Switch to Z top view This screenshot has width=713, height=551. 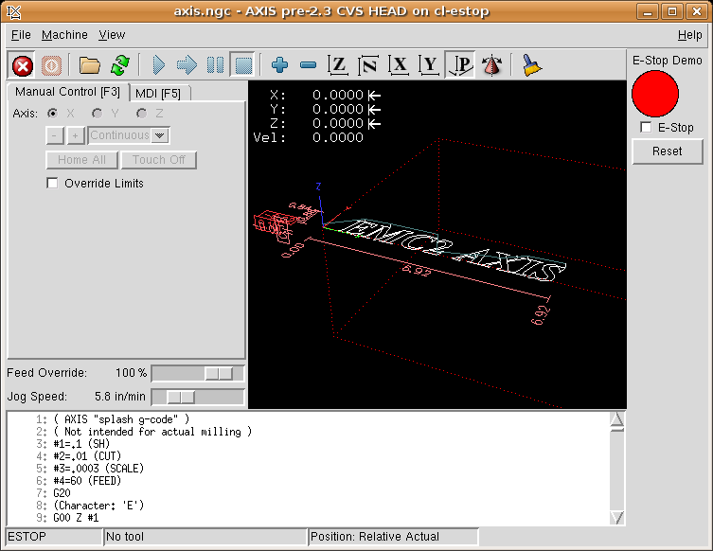pos(338,65)
